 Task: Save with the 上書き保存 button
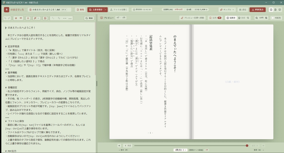point(96,10)
